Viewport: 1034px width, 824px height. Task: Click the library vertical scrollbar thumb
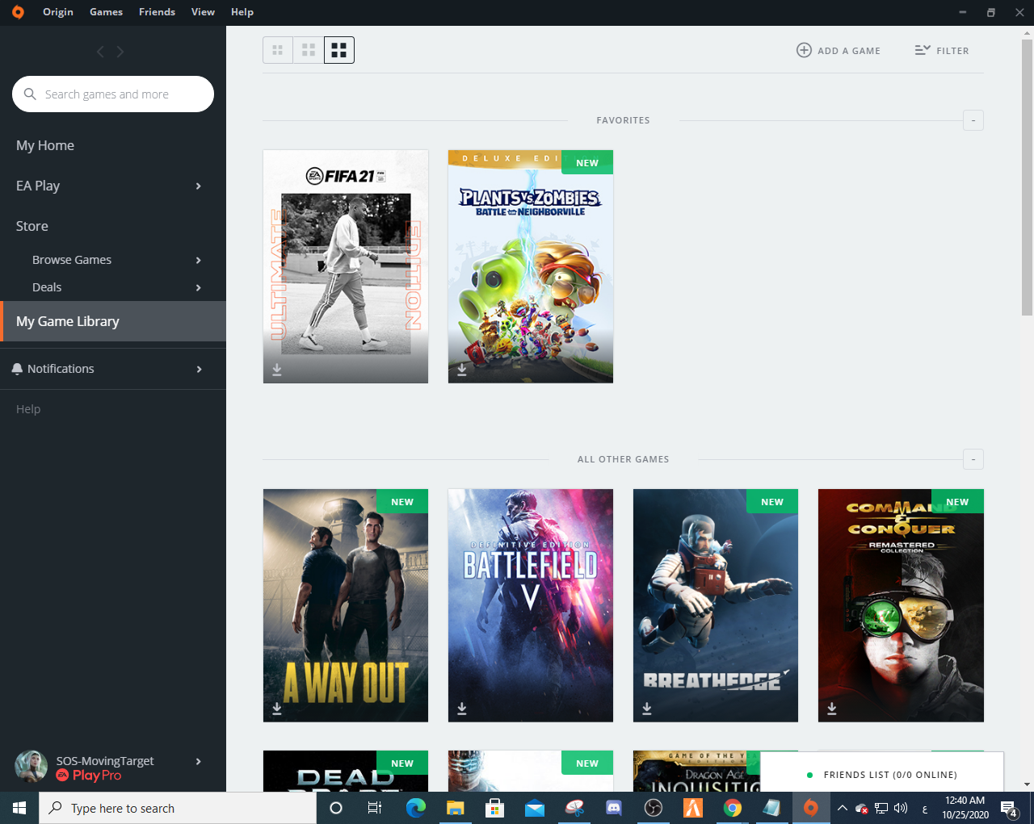pos(1027,178)
